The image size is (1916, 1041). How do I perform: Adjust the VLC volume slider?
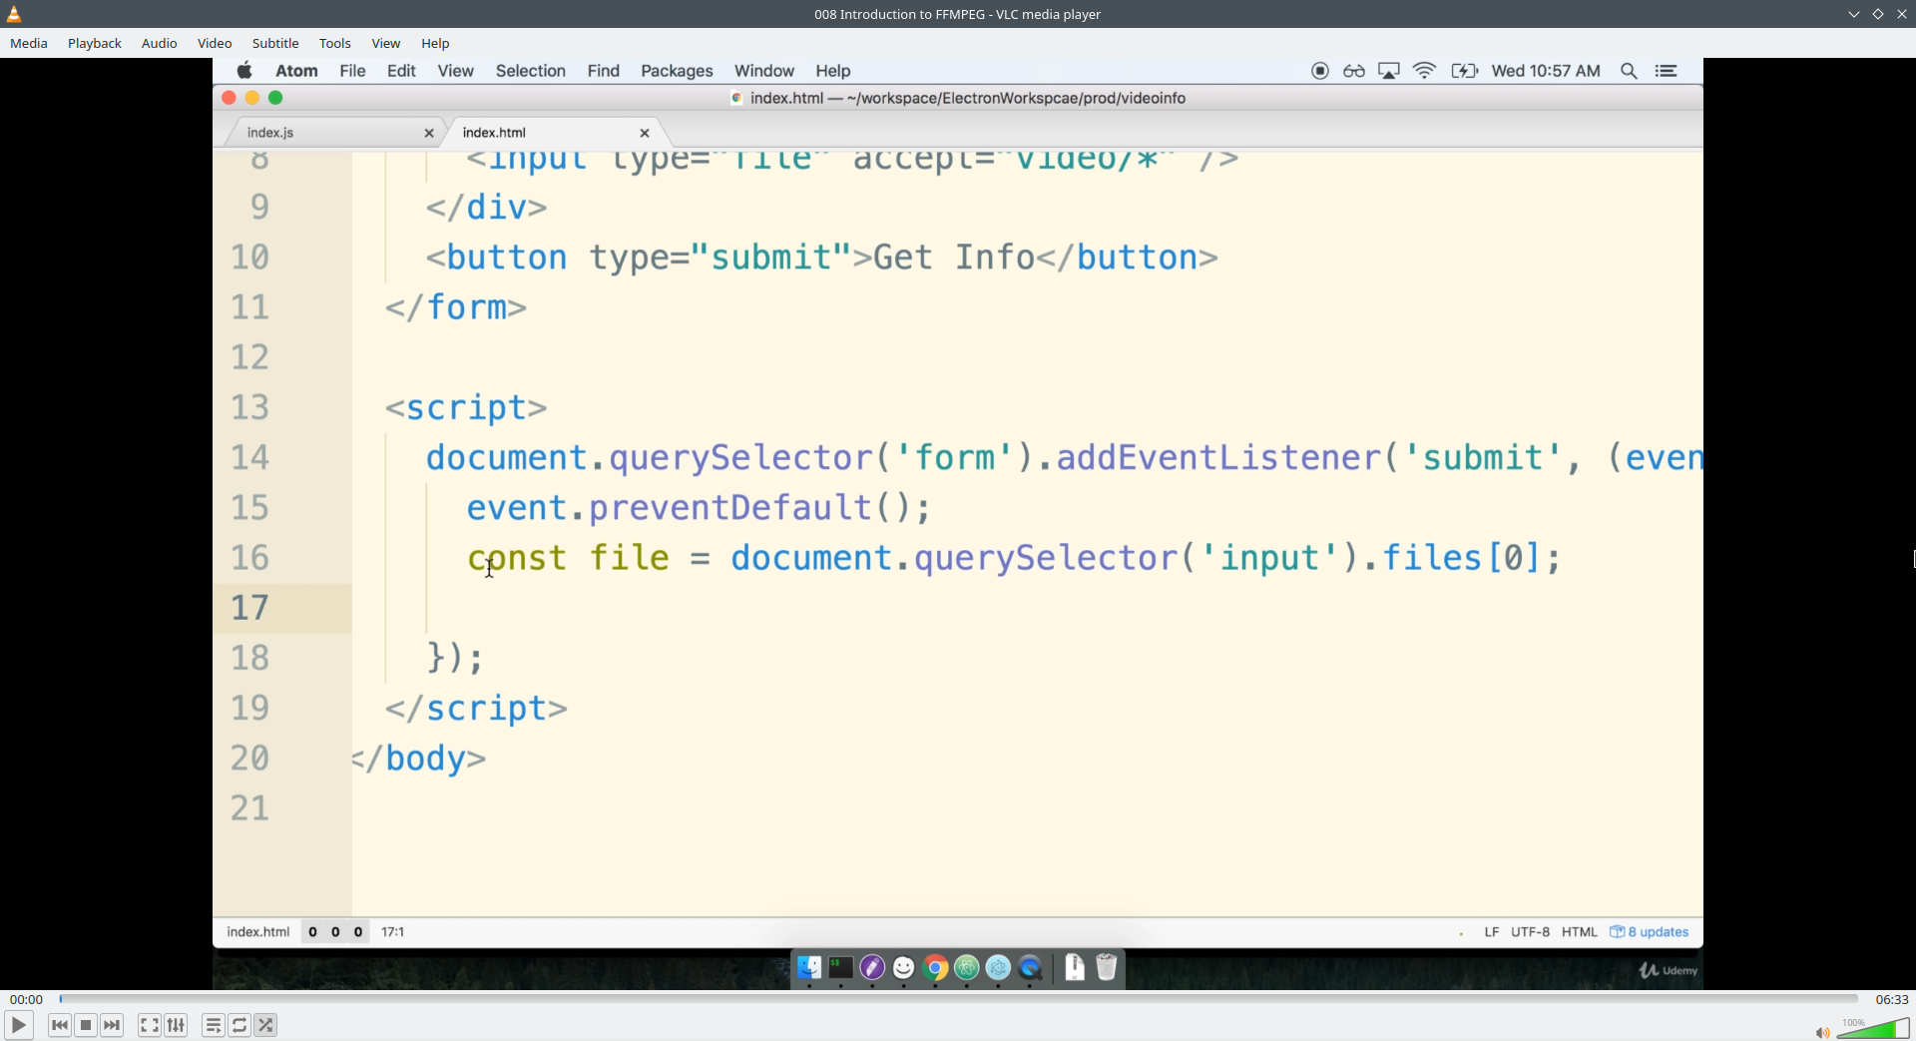pos(1873,1028)
